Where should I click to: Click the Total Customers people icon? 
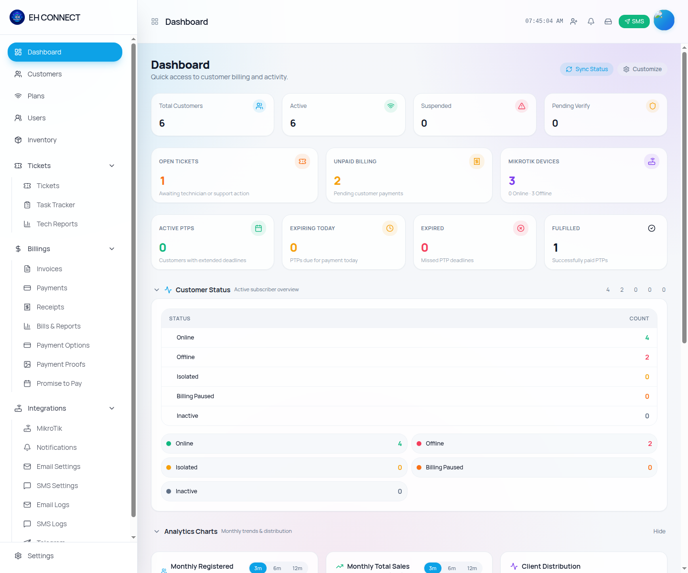[259, 106]
